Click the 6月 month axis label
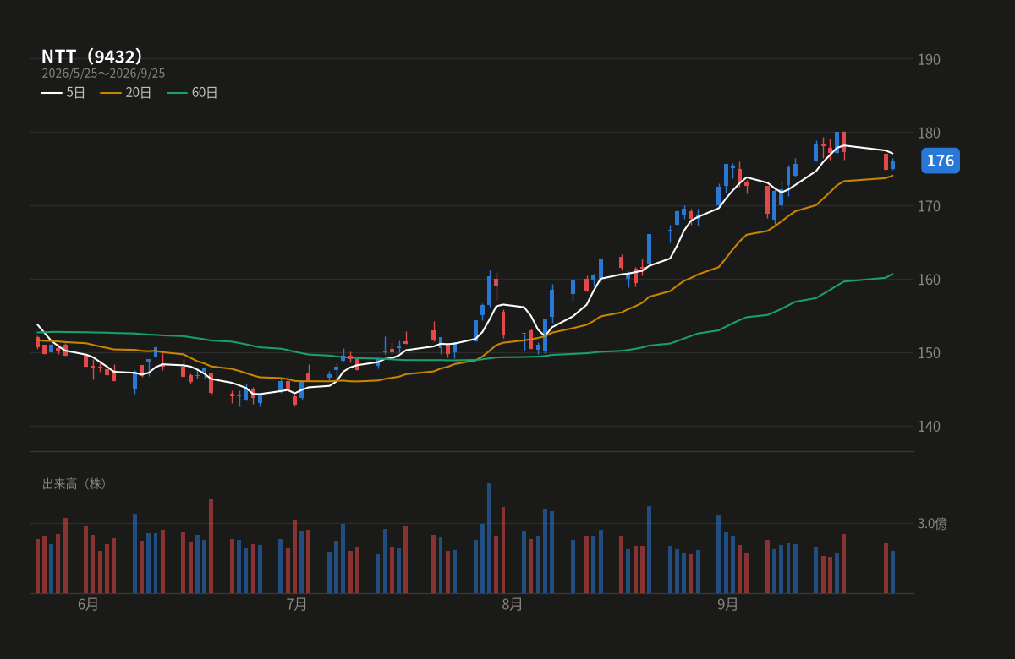1015x659 pixels. coord(88,604)
